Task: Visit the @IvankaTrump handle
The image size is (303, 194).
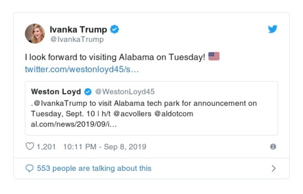Action: pyautogui.click(x=77, y=39)
